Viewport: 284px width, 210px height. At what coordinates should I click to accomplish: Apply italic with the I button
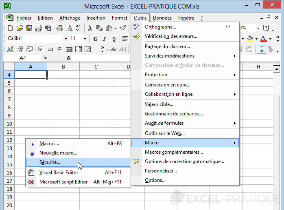point(105,39)
